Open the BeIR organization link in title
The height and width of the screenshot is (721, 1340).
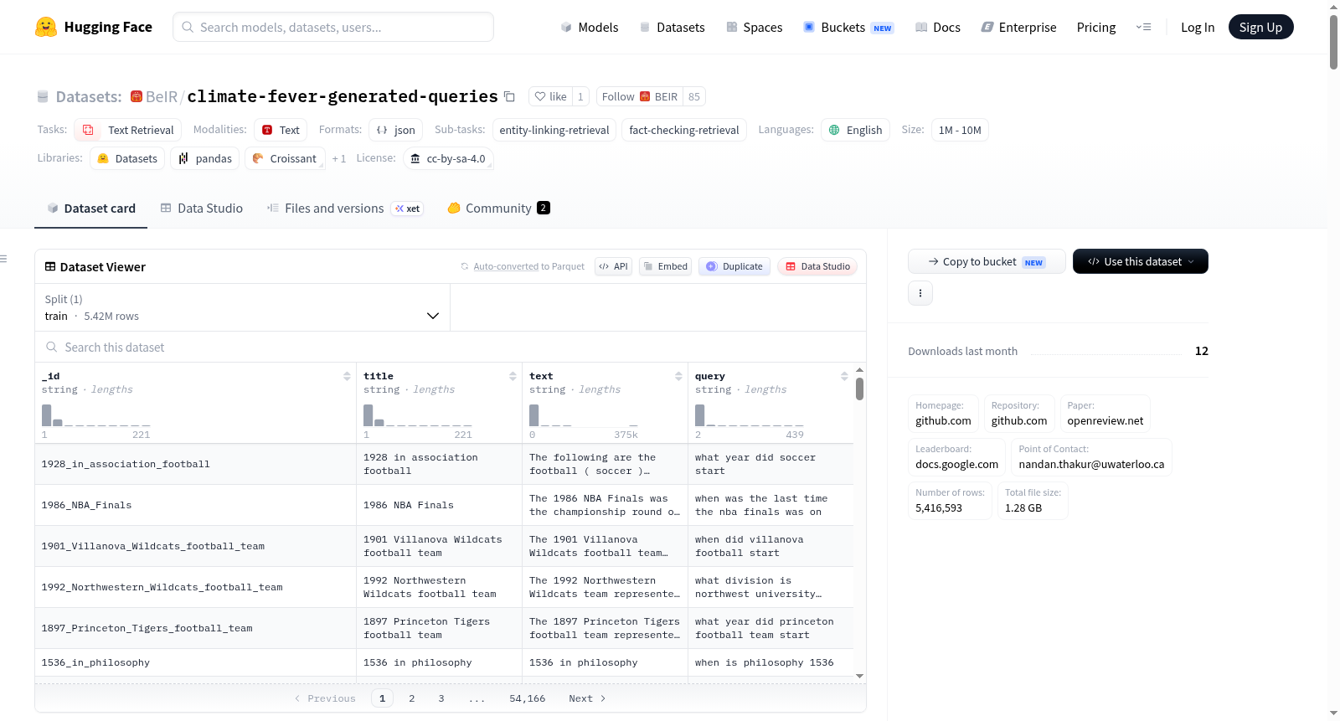click(x=162, y=96)
